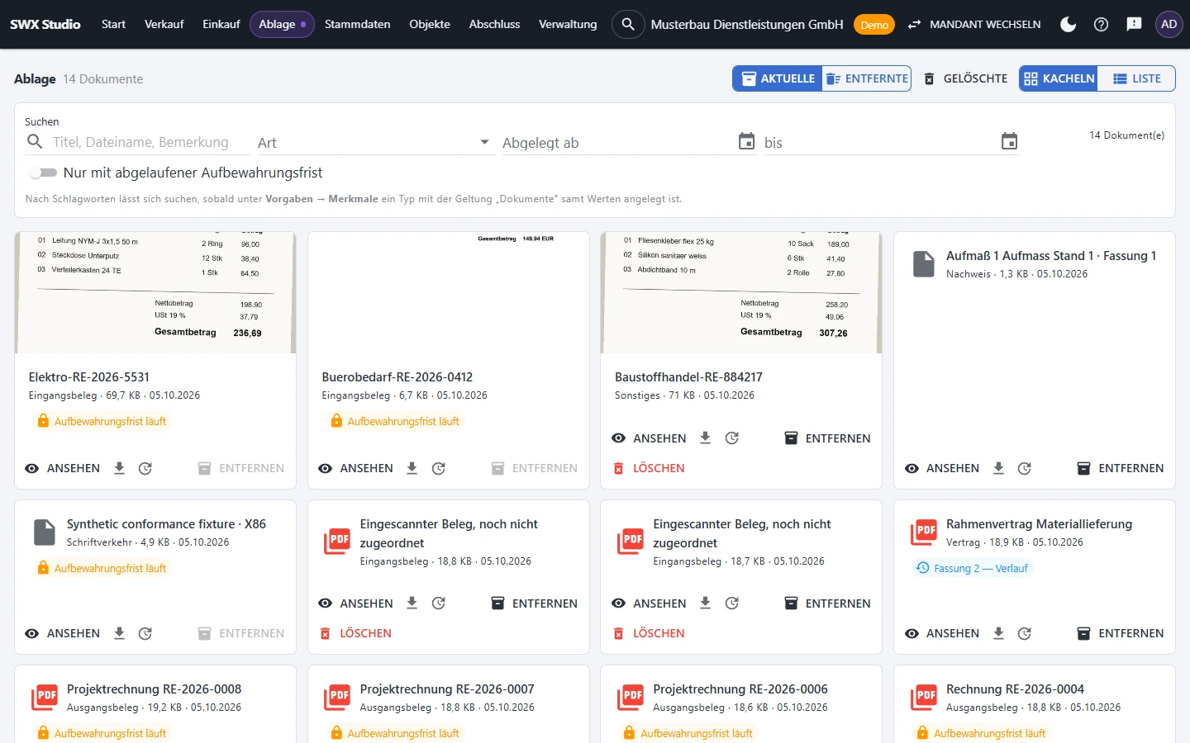Select KACHELN tile layout
The image size is (1190, 743).
tap(1059, 78)
